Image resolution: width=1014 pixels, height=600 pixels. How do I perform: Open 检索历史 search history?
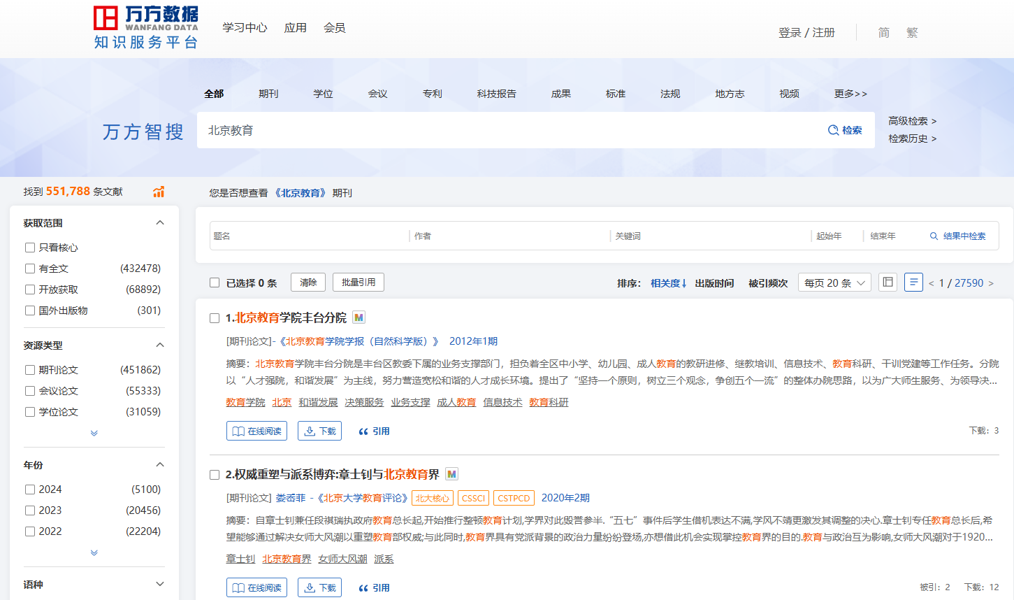point(912,138)
